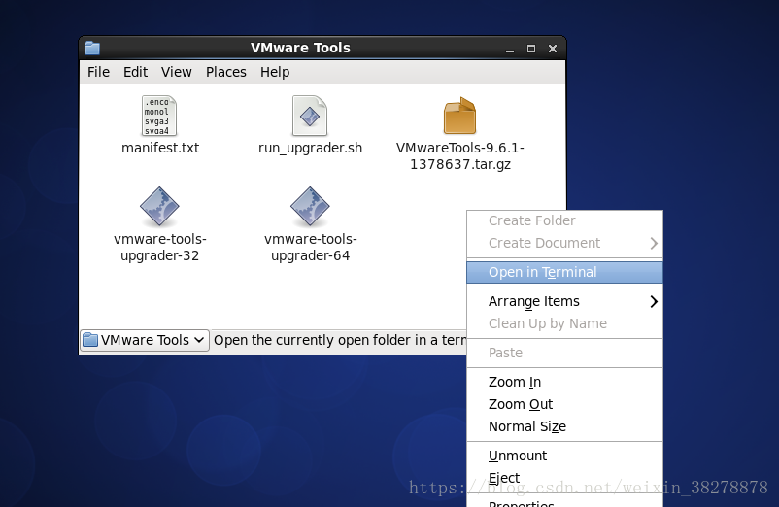Click Paste in context menu
The image size is (779, 507).
click(565, 353)
